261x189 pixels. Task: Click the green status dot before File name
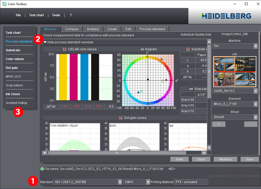pyautogui.click(x=42, y=169)
